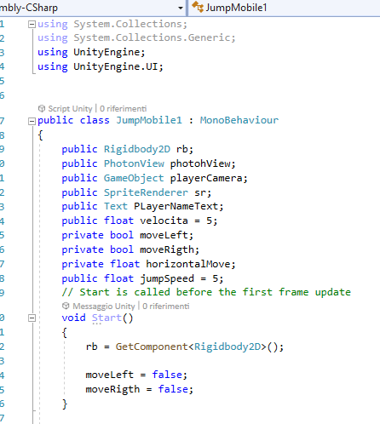Click the Messaggio Unity CodeLens icon
Screen dimensions: 380x424
(66, 306)
